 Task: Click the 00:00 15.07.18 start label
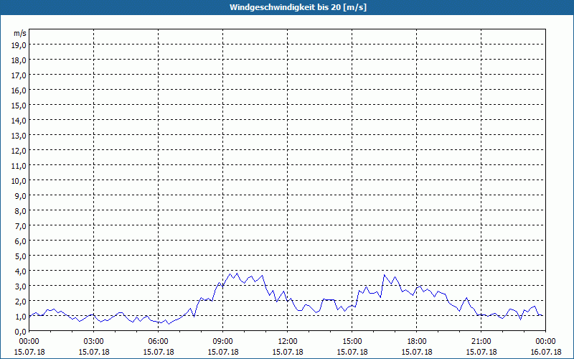pos(29,347)
